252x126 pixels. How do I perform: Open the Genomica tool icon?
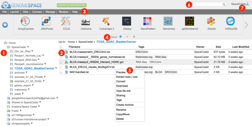click(x=168, y=21)
